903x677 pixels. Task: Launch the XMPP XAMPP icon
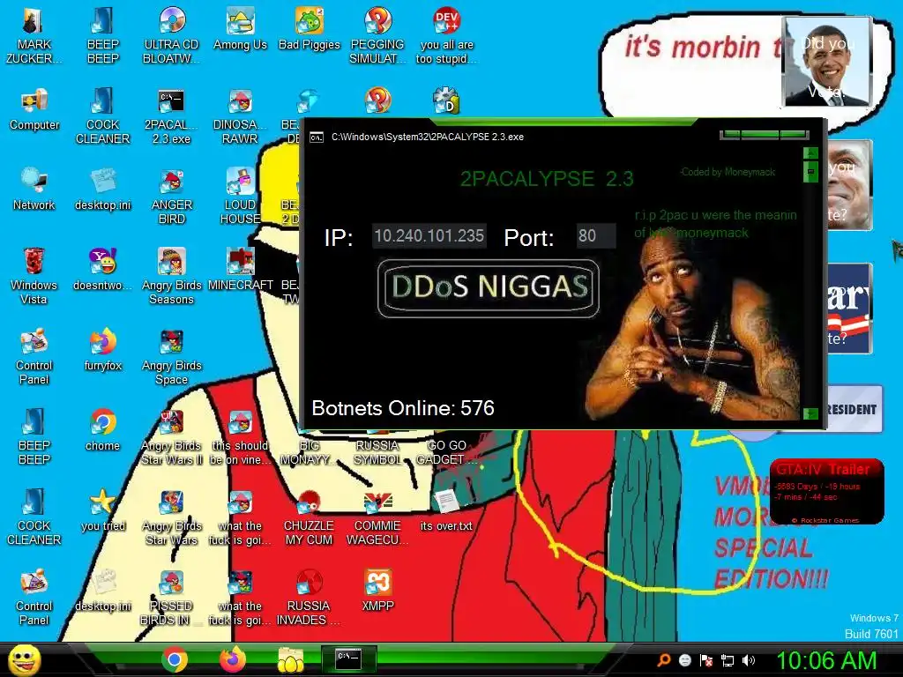click(x=377, y=591)
